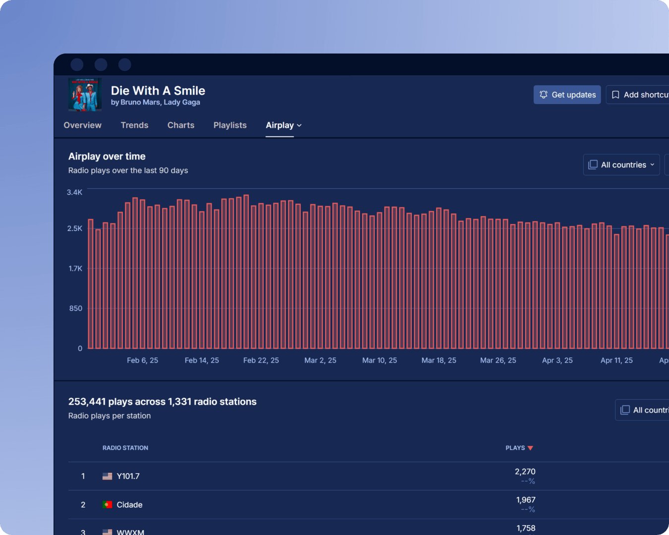Screen dimensions: 669x535
Task: Click the Feb 6, 25 axis label
Action: click(142, 360)
